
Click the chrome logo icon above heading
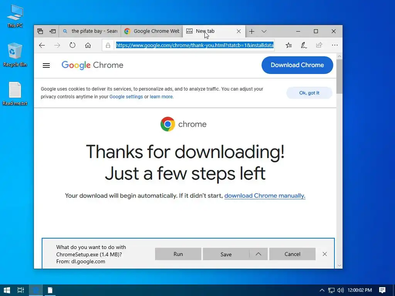168,124
